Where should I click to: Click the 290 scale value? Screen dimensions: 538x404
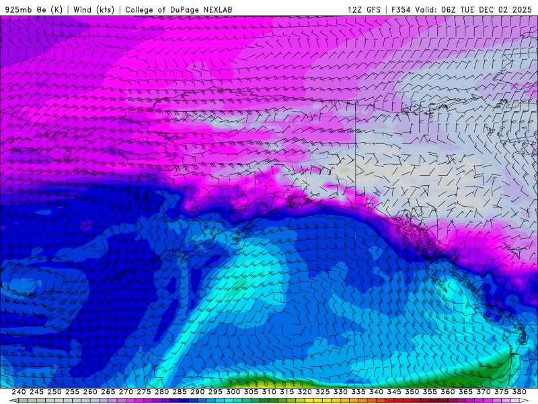[197, 392]
